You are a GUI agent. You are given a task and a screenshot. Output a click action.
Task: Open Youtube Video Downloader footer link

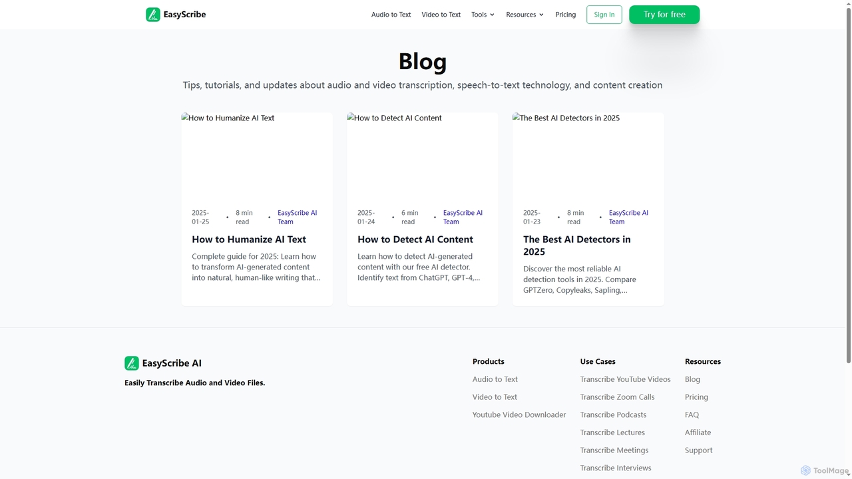pyautogui.click(x=519, y=414)
